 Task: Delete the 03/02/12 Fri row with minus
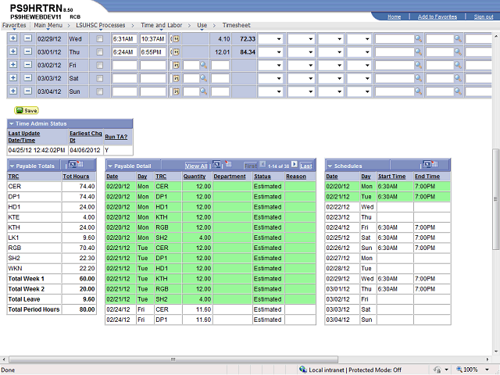[x=28, y=65]
